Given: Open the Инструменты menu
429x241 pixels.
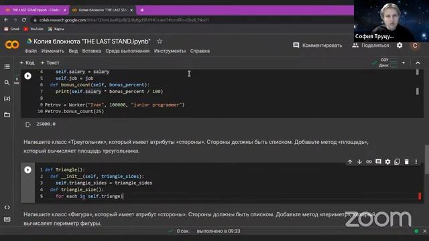Looking at the screenshot, I should tap(170, 51).
